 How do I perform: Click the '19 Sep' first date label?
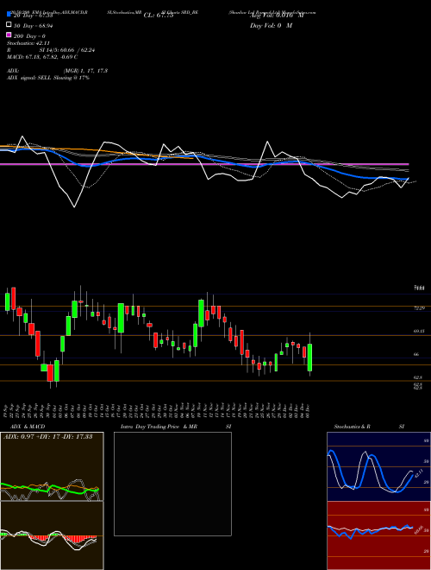[7, 410]
